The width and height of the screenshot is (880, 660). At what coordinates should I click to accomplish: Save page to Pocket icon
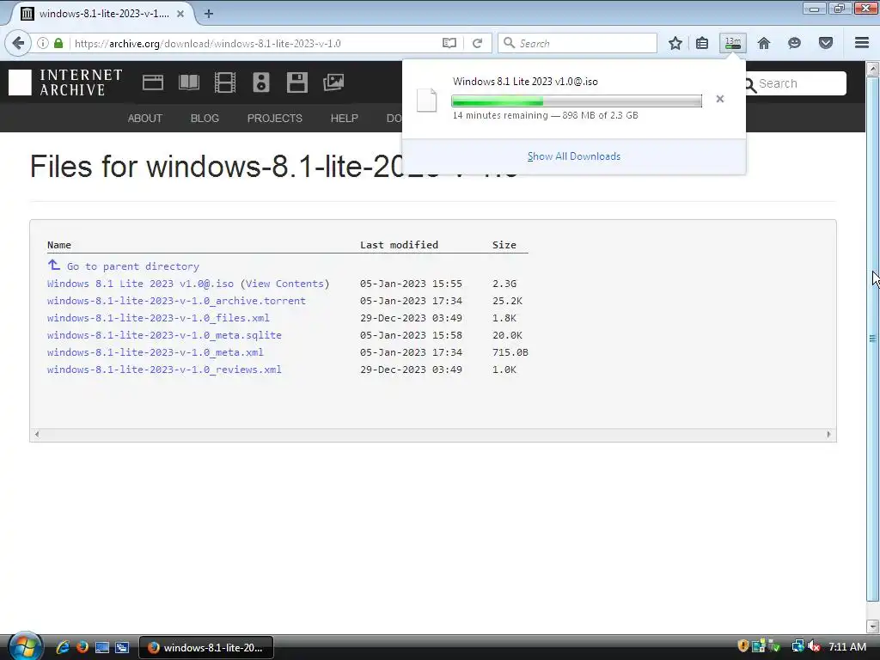click(826, 43)
